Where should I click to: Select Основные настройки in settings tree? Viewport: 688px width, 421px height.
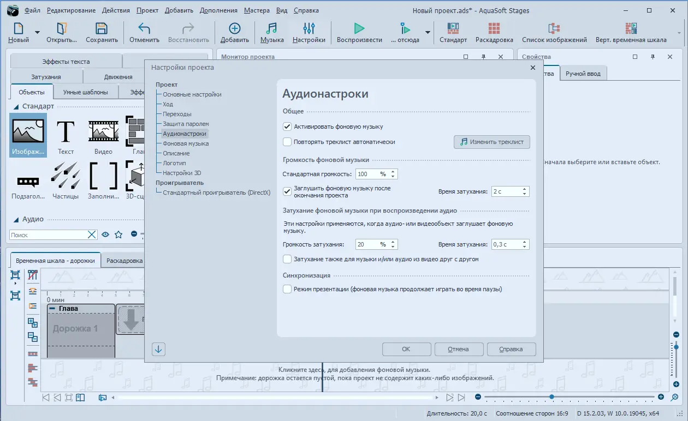pos(192,94)
